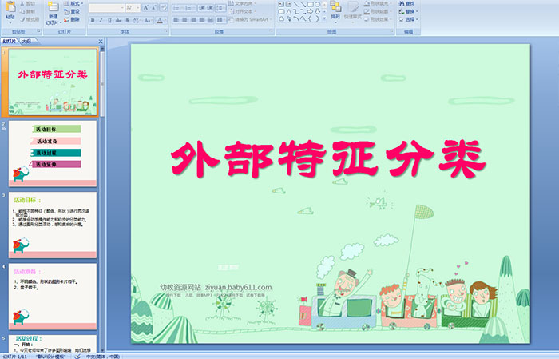Apply bulleted list formatting

177,8
